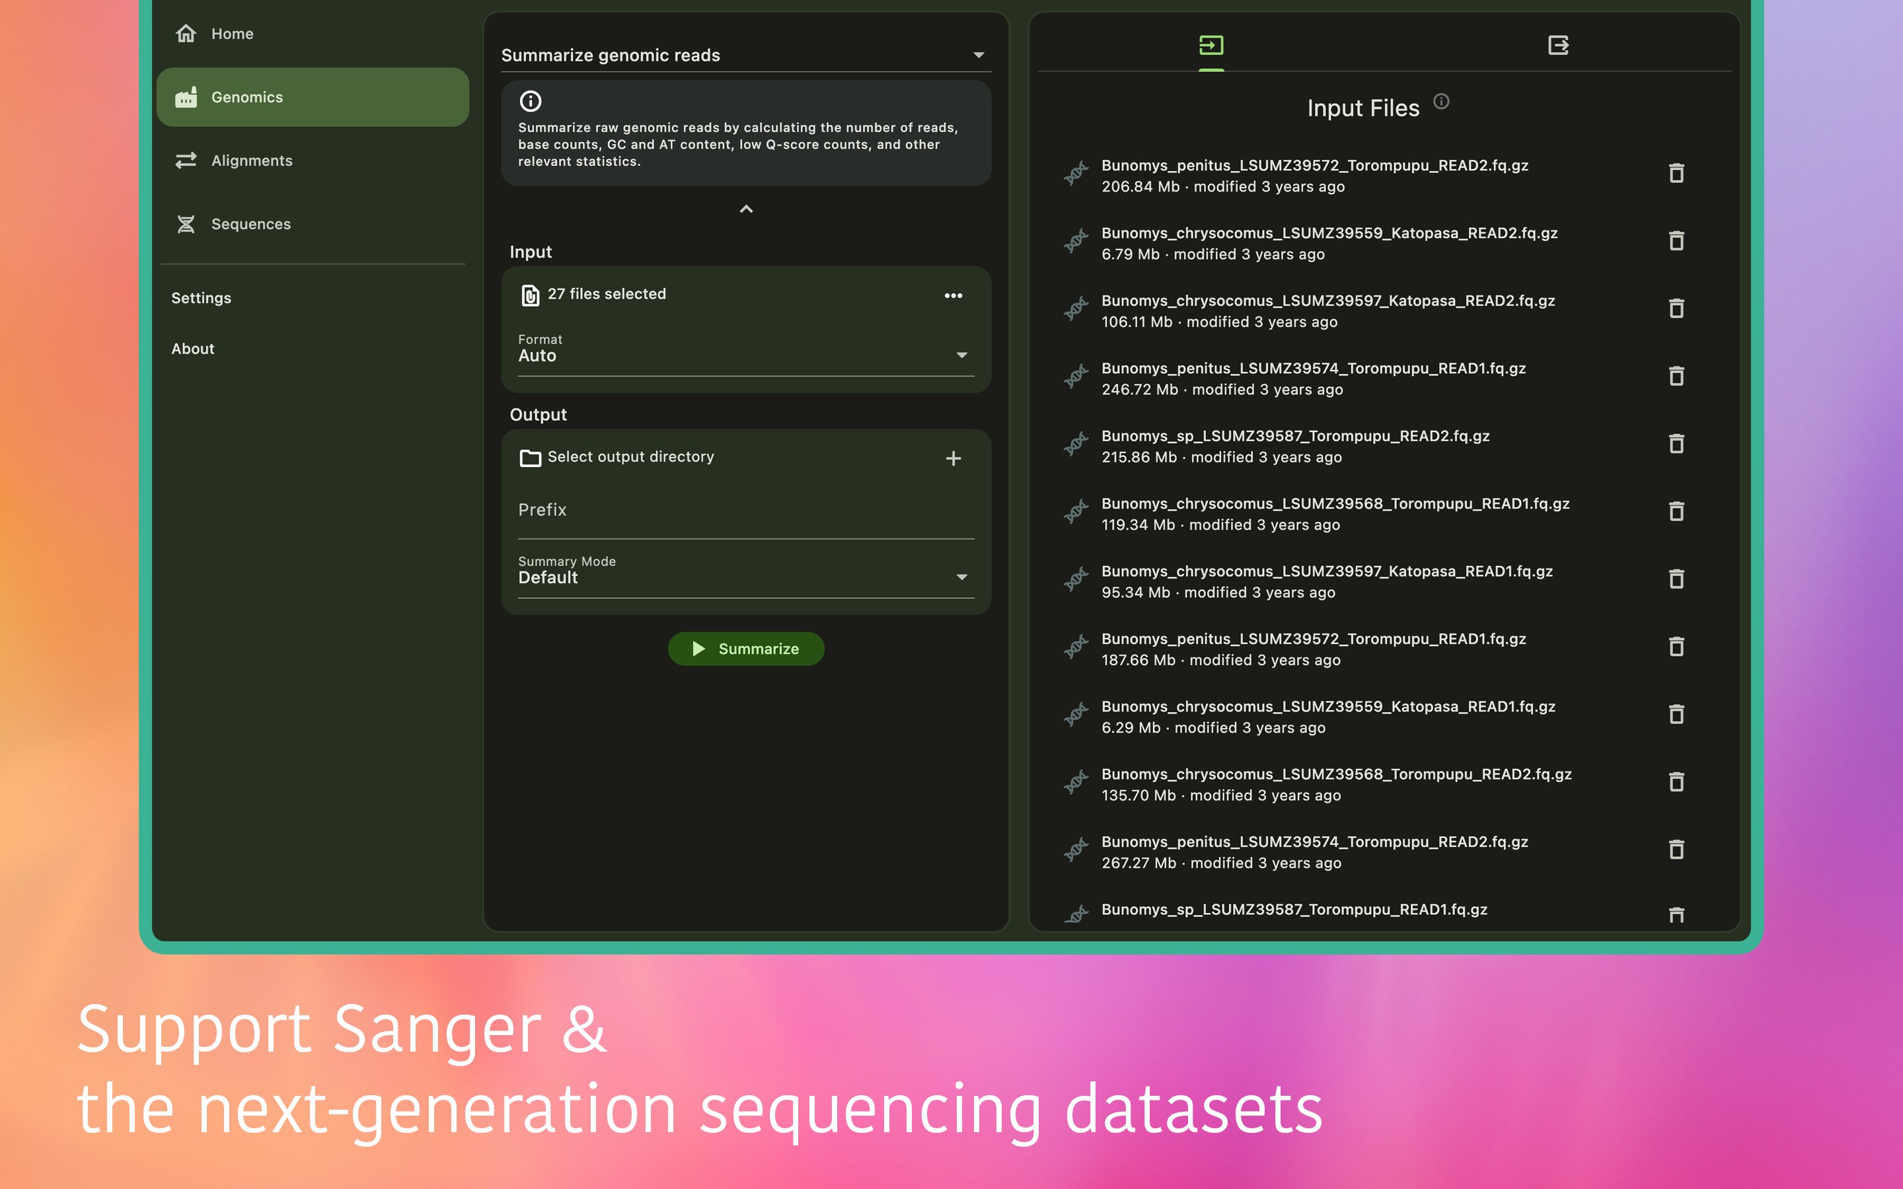
Task: Open the three-dots menu for selected files
Action: click(953, 296)
